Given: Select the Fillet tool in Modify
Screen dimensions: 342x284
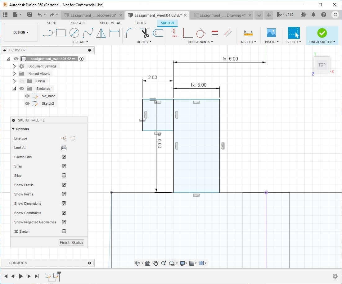Looking at the screenshot, I should click(131, 33).
